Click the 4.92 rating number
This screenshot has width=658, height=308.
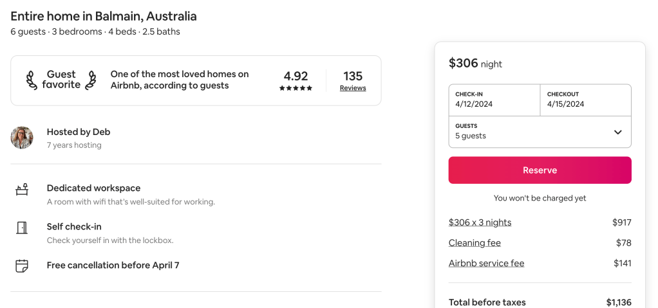(x=296, y=76)
